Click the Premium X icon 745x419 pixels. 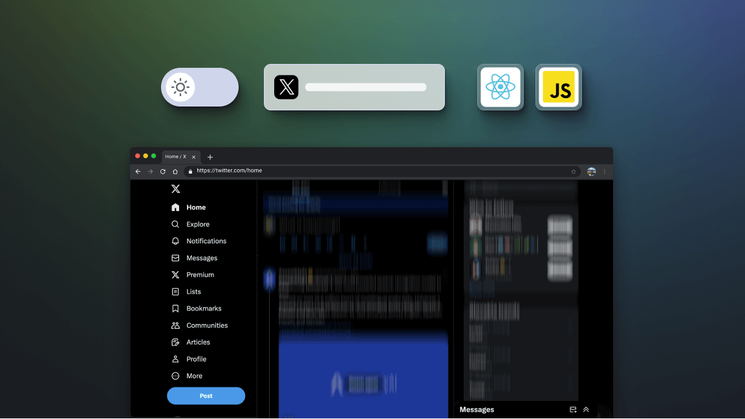click(175, 275)
